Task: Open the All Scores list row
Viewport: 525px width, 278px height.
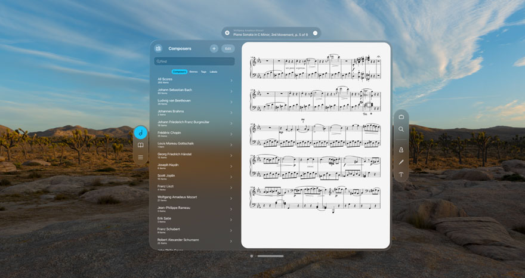Action: pyautogui.click(x=195, y=81)
